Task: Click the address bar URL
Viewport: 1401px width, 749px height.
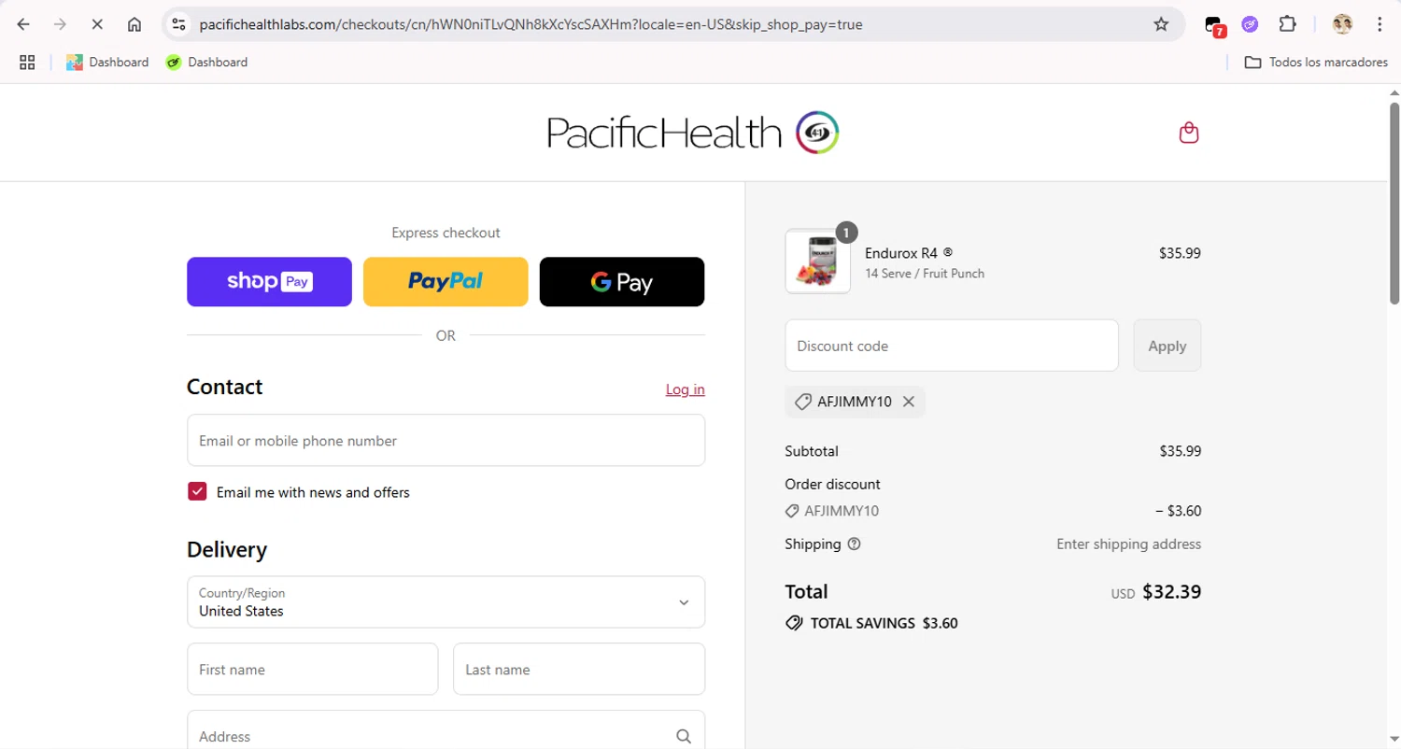Action: click(x=531, y=24)
